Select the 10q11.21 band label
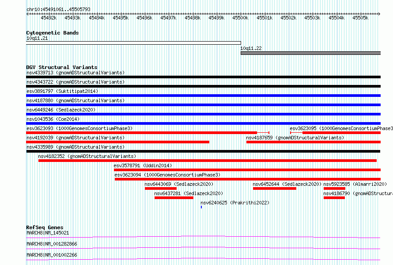 point(37,38)
